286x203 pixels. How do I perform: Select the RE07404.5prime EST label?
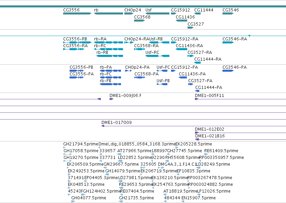[137, 191]
